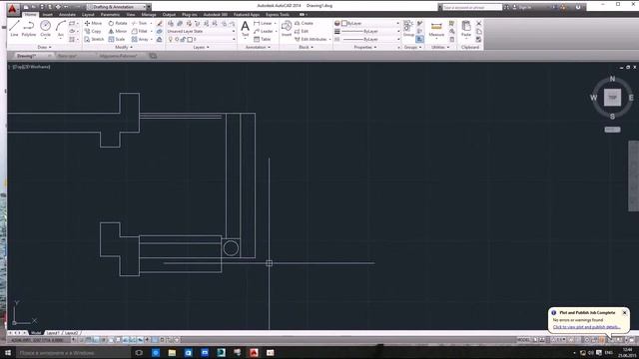The width and height of the screenshot is (639, 359).
Task: Switch to the Manage ribbon tab
Action: pyautogui.click(x=149, y=15)
